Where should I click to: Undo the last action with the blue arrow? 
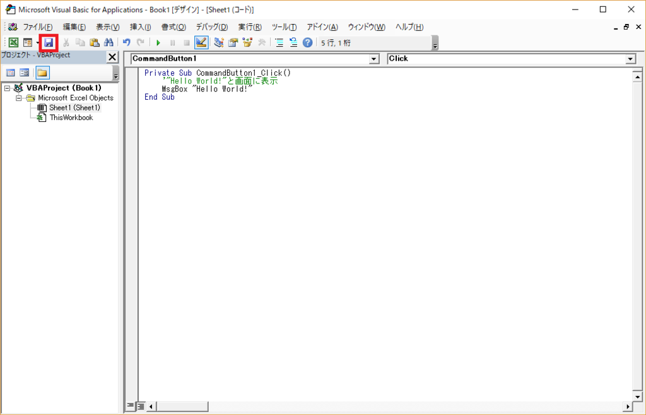(126, 42)
